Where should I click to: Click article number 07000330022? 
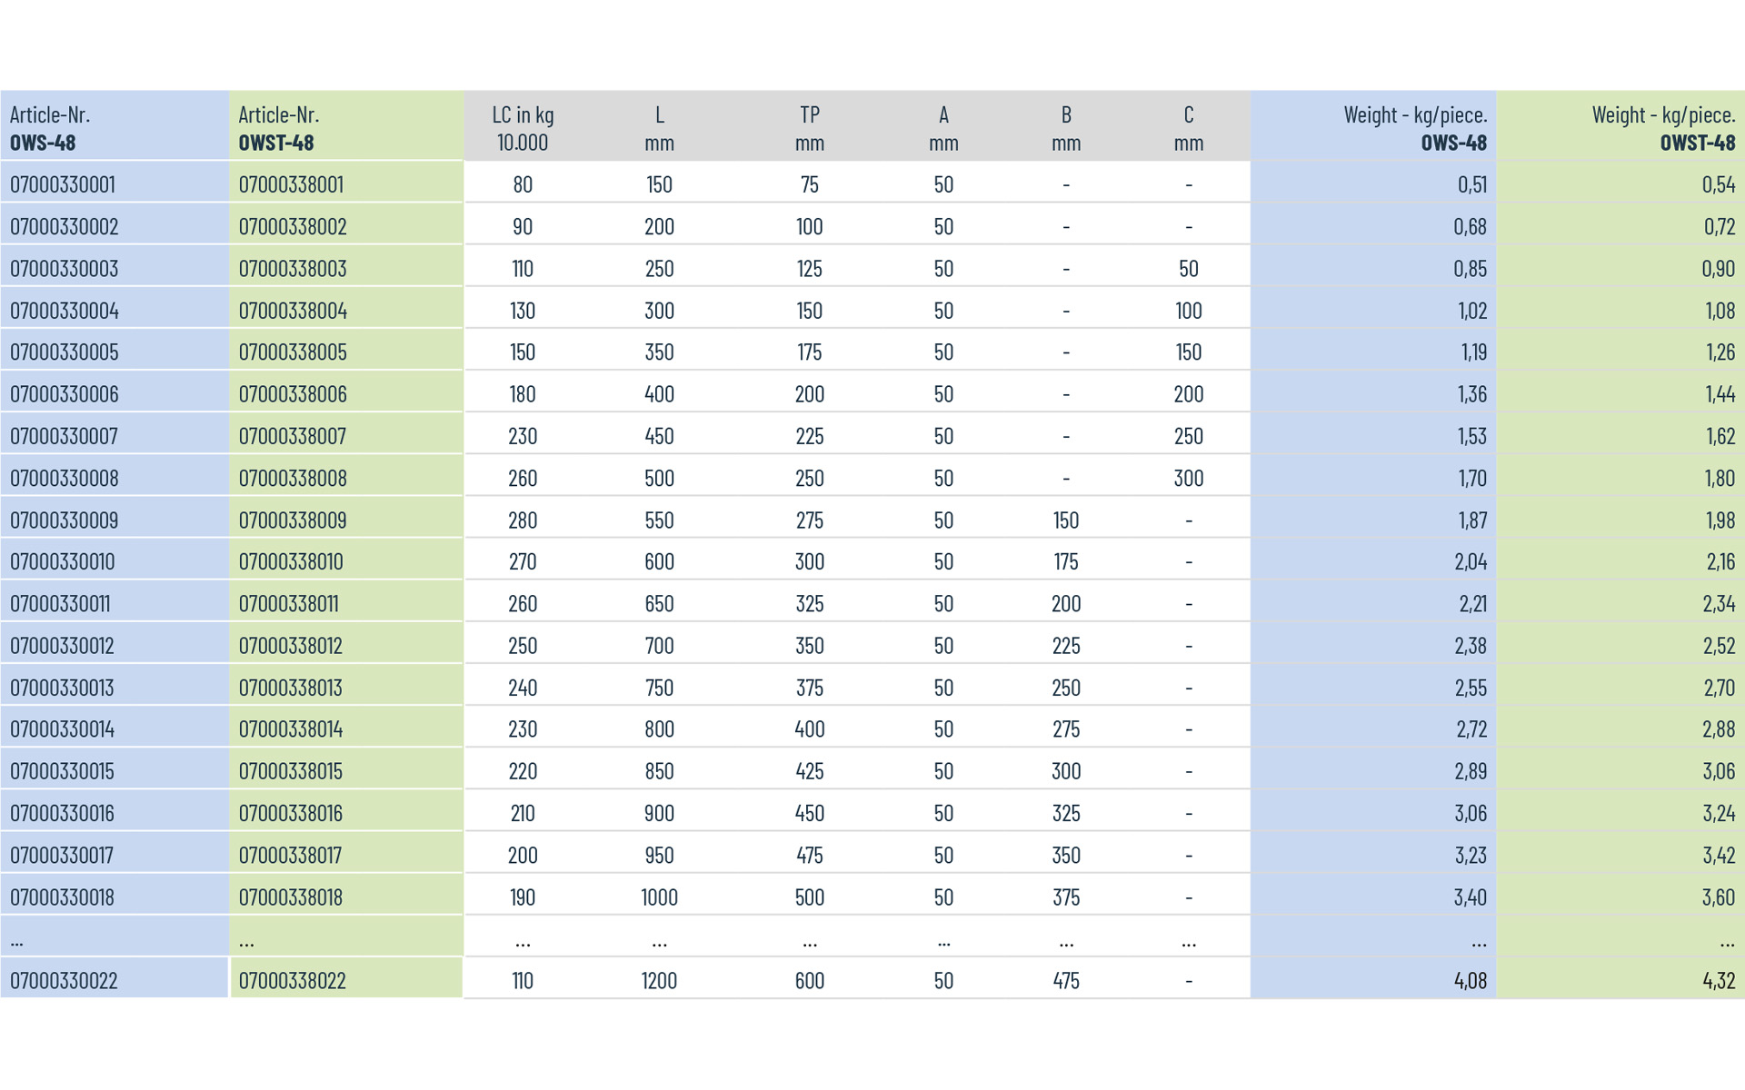tap(64, 981)
